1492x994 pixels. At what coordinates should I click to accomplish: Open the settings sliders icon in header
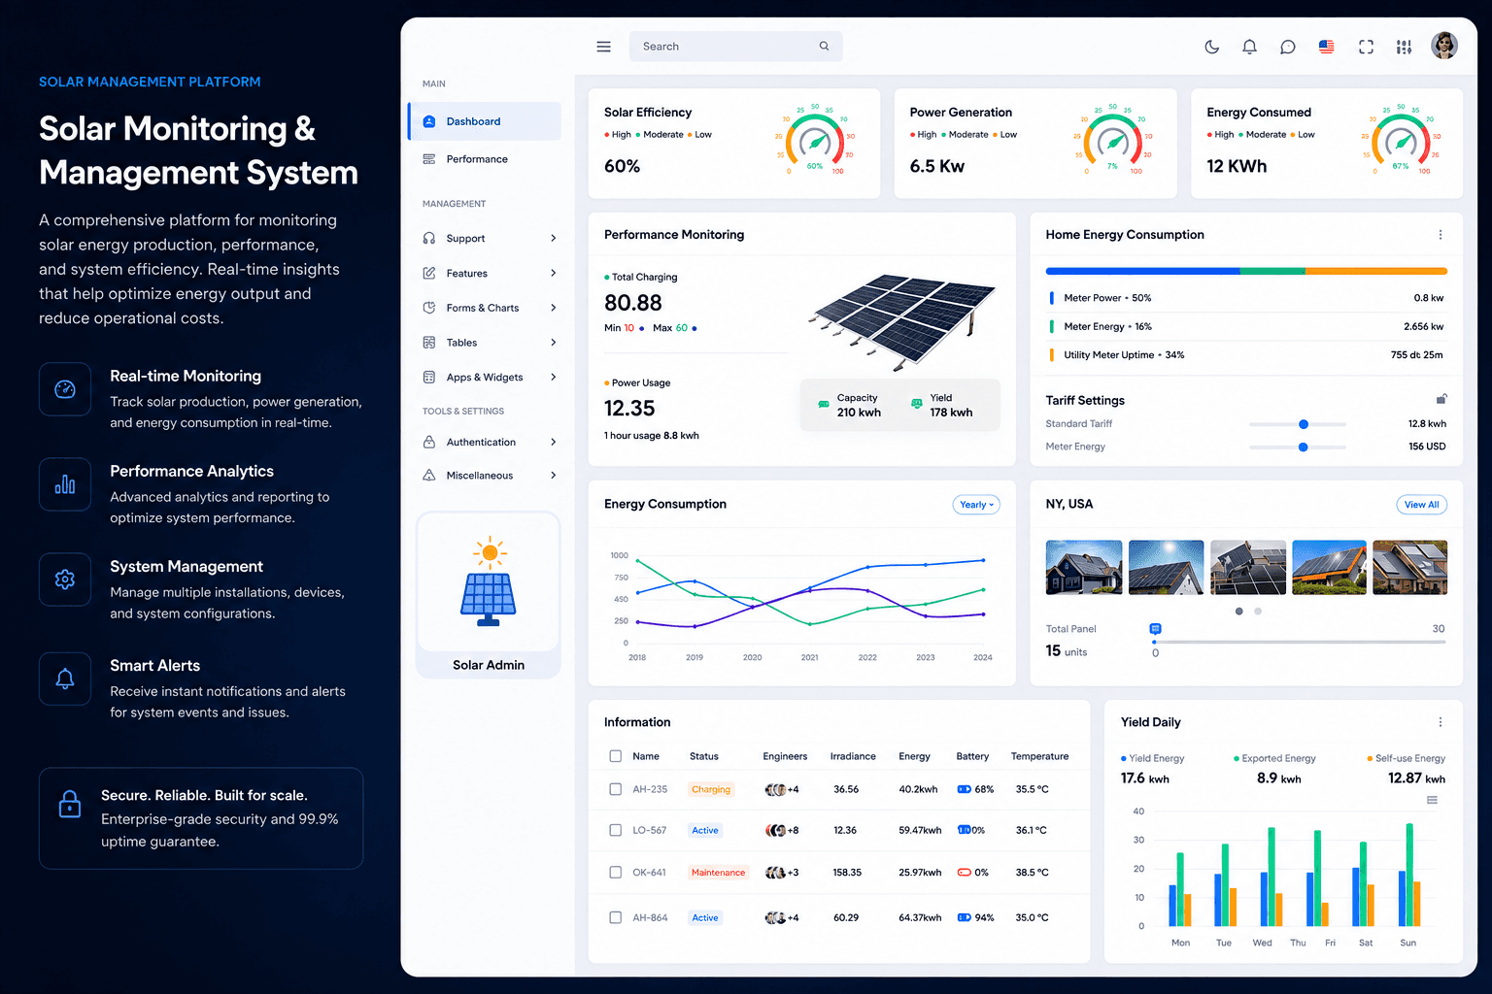pyautogui.click(x=1404, y=47)
